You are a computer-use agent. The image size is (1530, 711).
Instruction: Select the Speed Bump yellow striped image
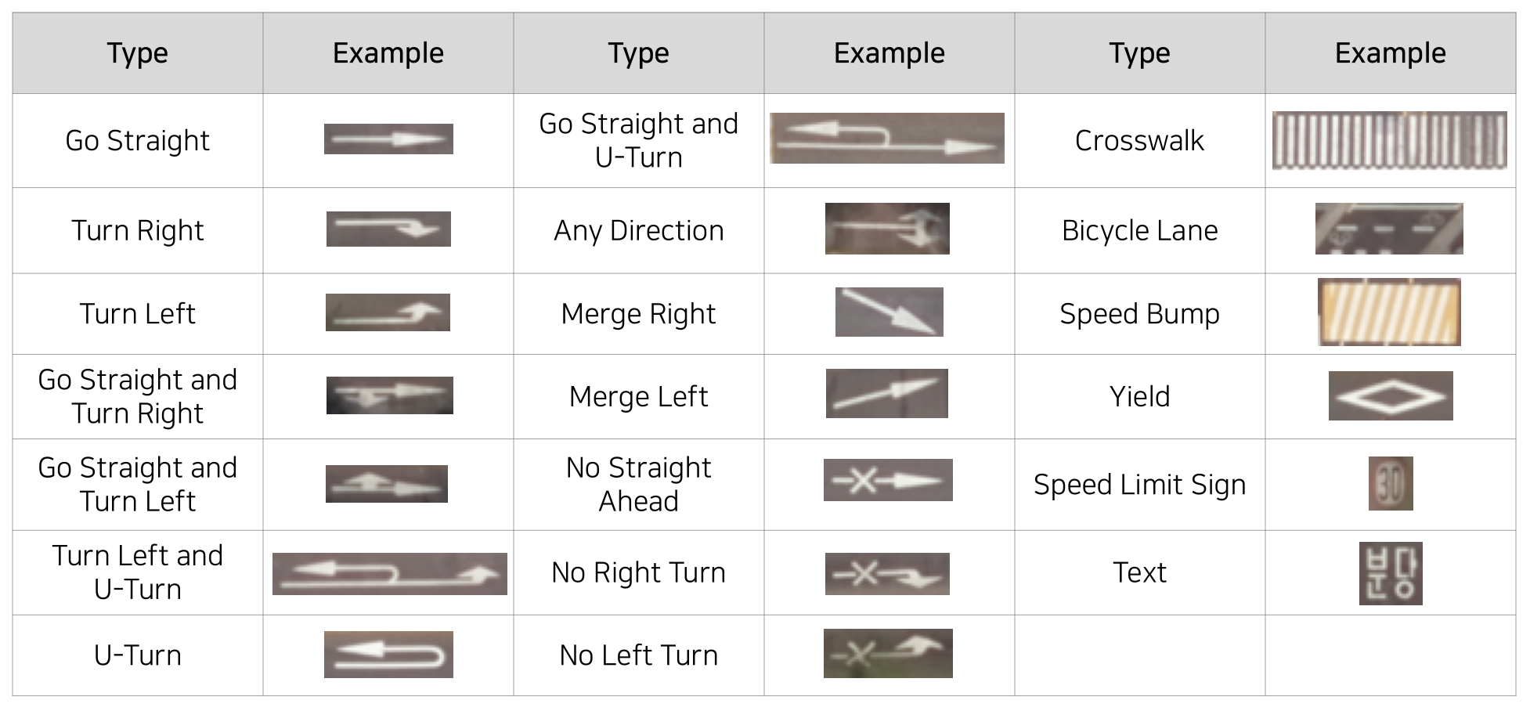point(1389,312)
